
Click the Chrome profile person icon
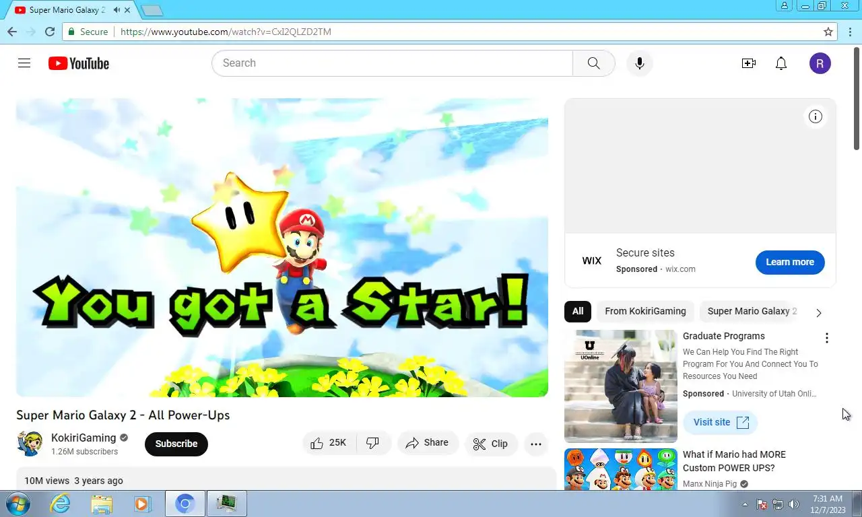(x=785, y=5)
